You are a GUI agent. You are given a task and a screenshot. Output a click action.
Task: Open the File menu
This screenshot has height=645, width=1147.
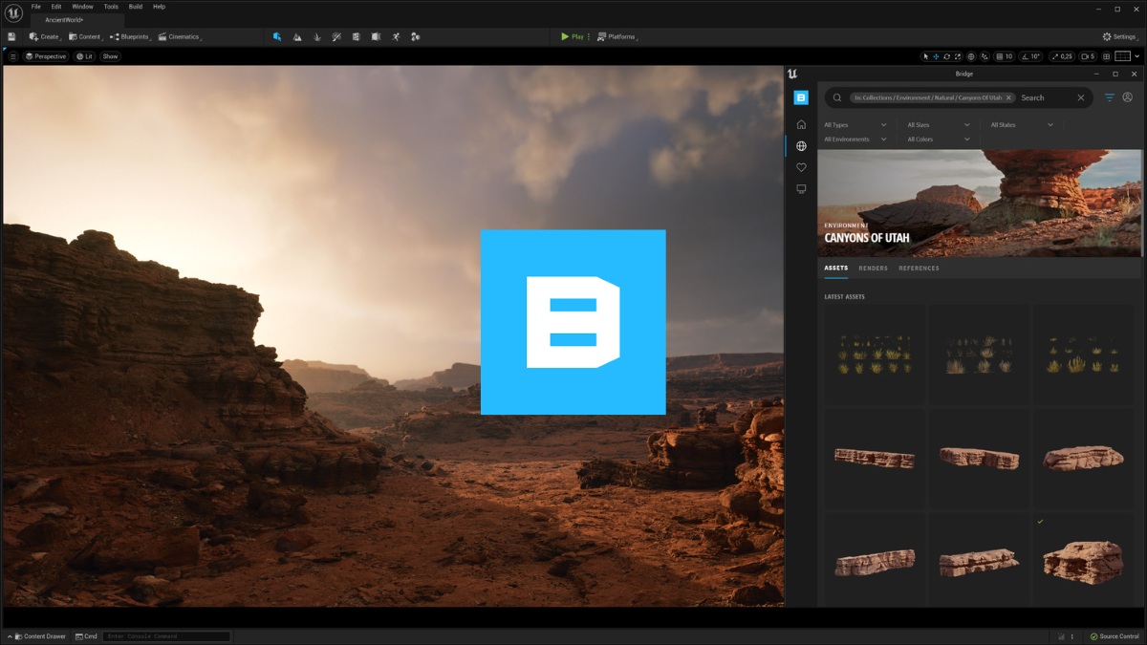click(x=36, y=7)
